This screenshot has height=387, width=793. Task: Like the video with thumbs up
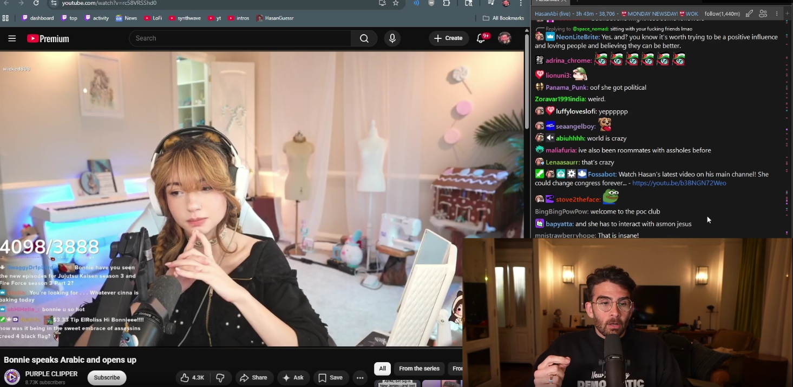(x=192, y=378)
